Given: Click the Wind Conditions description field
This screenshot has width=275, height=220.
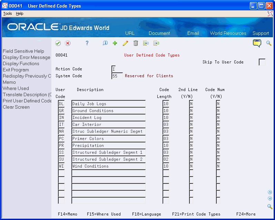Looking at the screenshot, I should [109, 166].
